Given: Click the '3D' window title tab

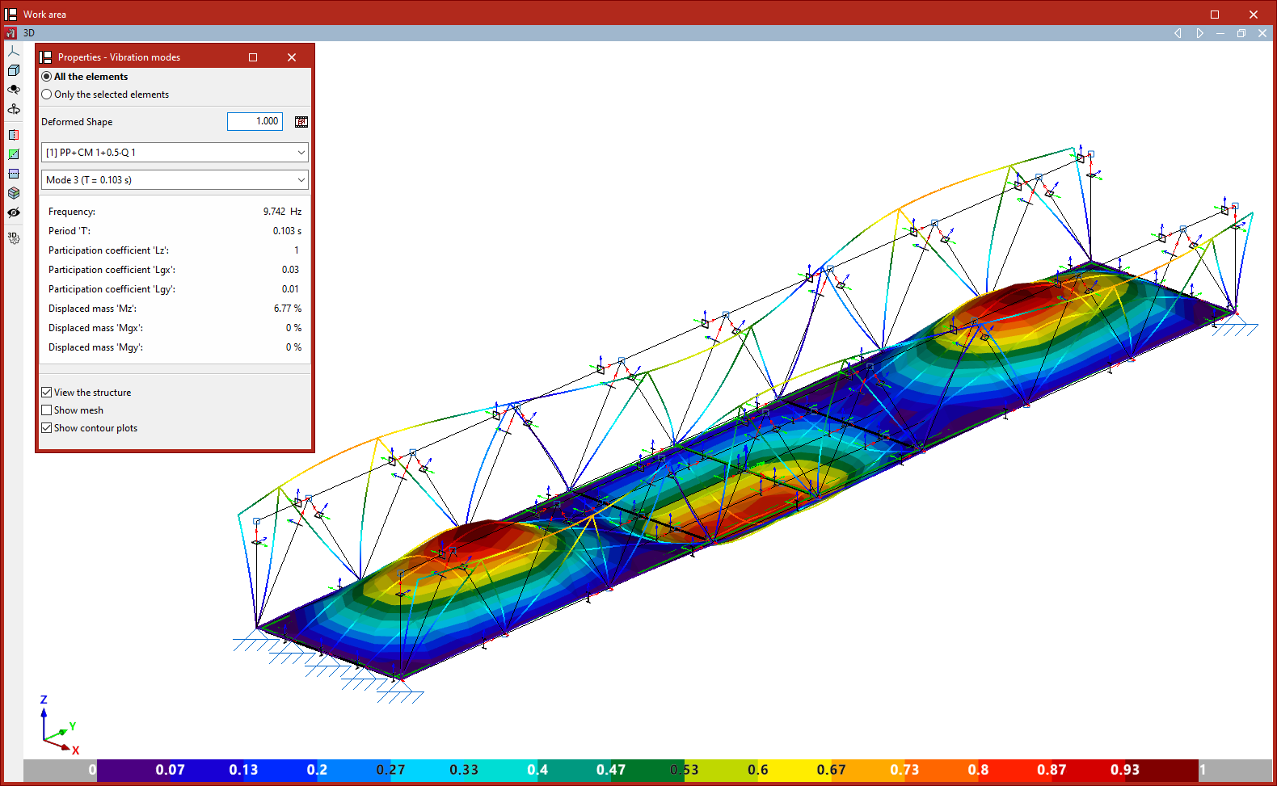Looking at the screenshot, I should click(x=29, y=33).
